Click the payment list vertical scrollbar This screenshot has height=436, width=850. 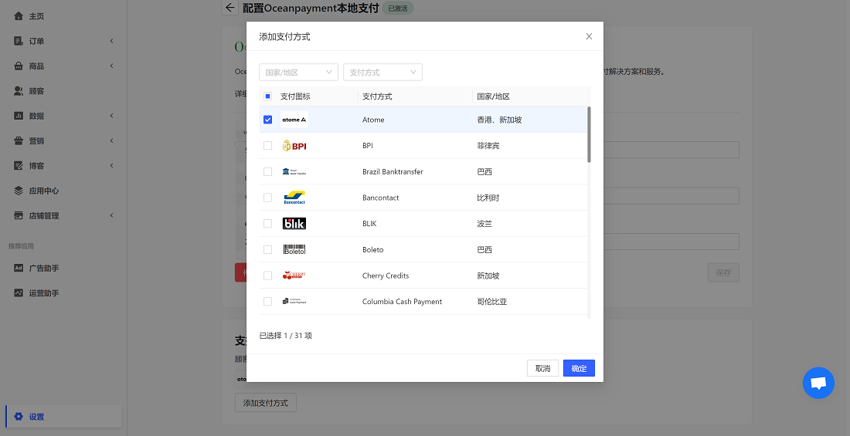(x=589, y=135)
